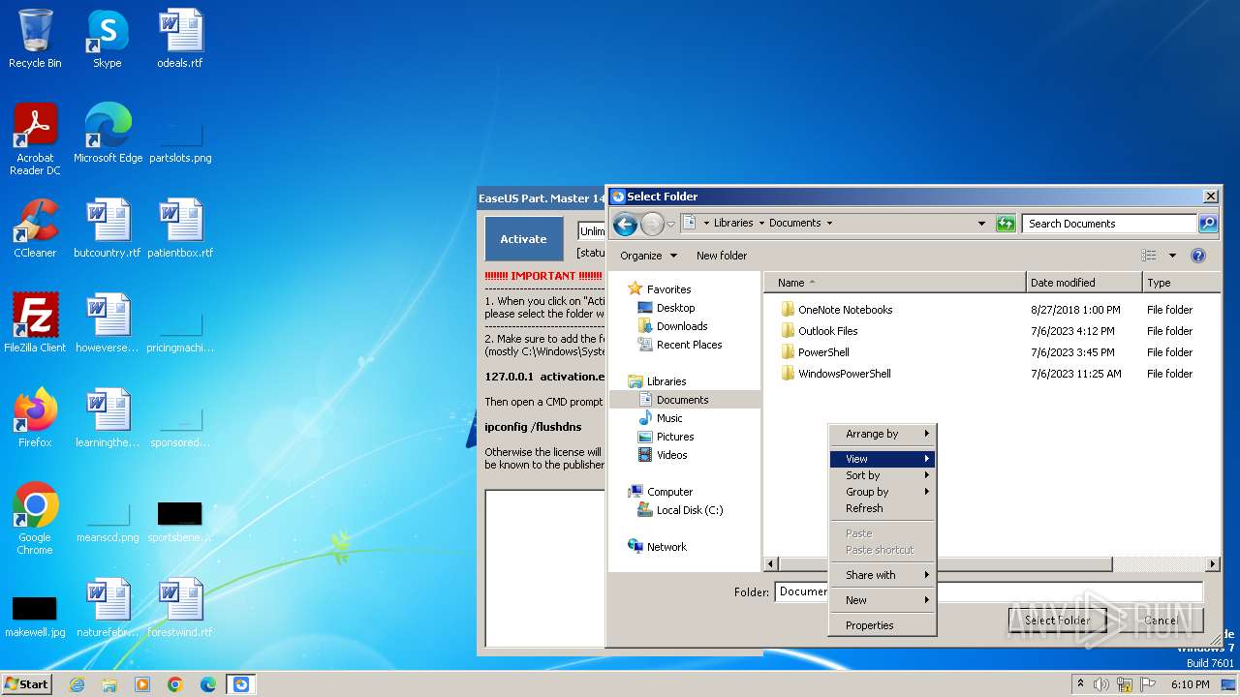1240x697 pixels.
Task: Open the Recycle Bin desktop icon
Action: tap(35, 39)
